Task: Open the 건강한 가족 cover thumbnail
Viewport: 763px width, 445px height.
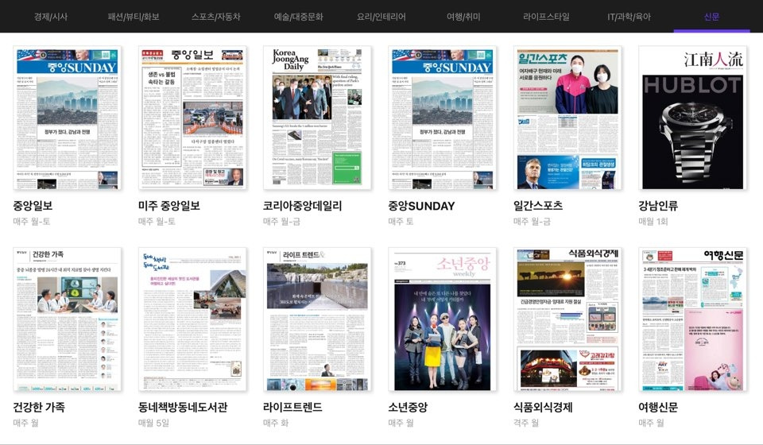Action: tap(67, 319)
